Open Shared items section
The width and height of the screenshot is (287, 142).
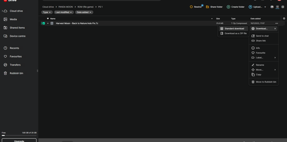click(17, 28)
